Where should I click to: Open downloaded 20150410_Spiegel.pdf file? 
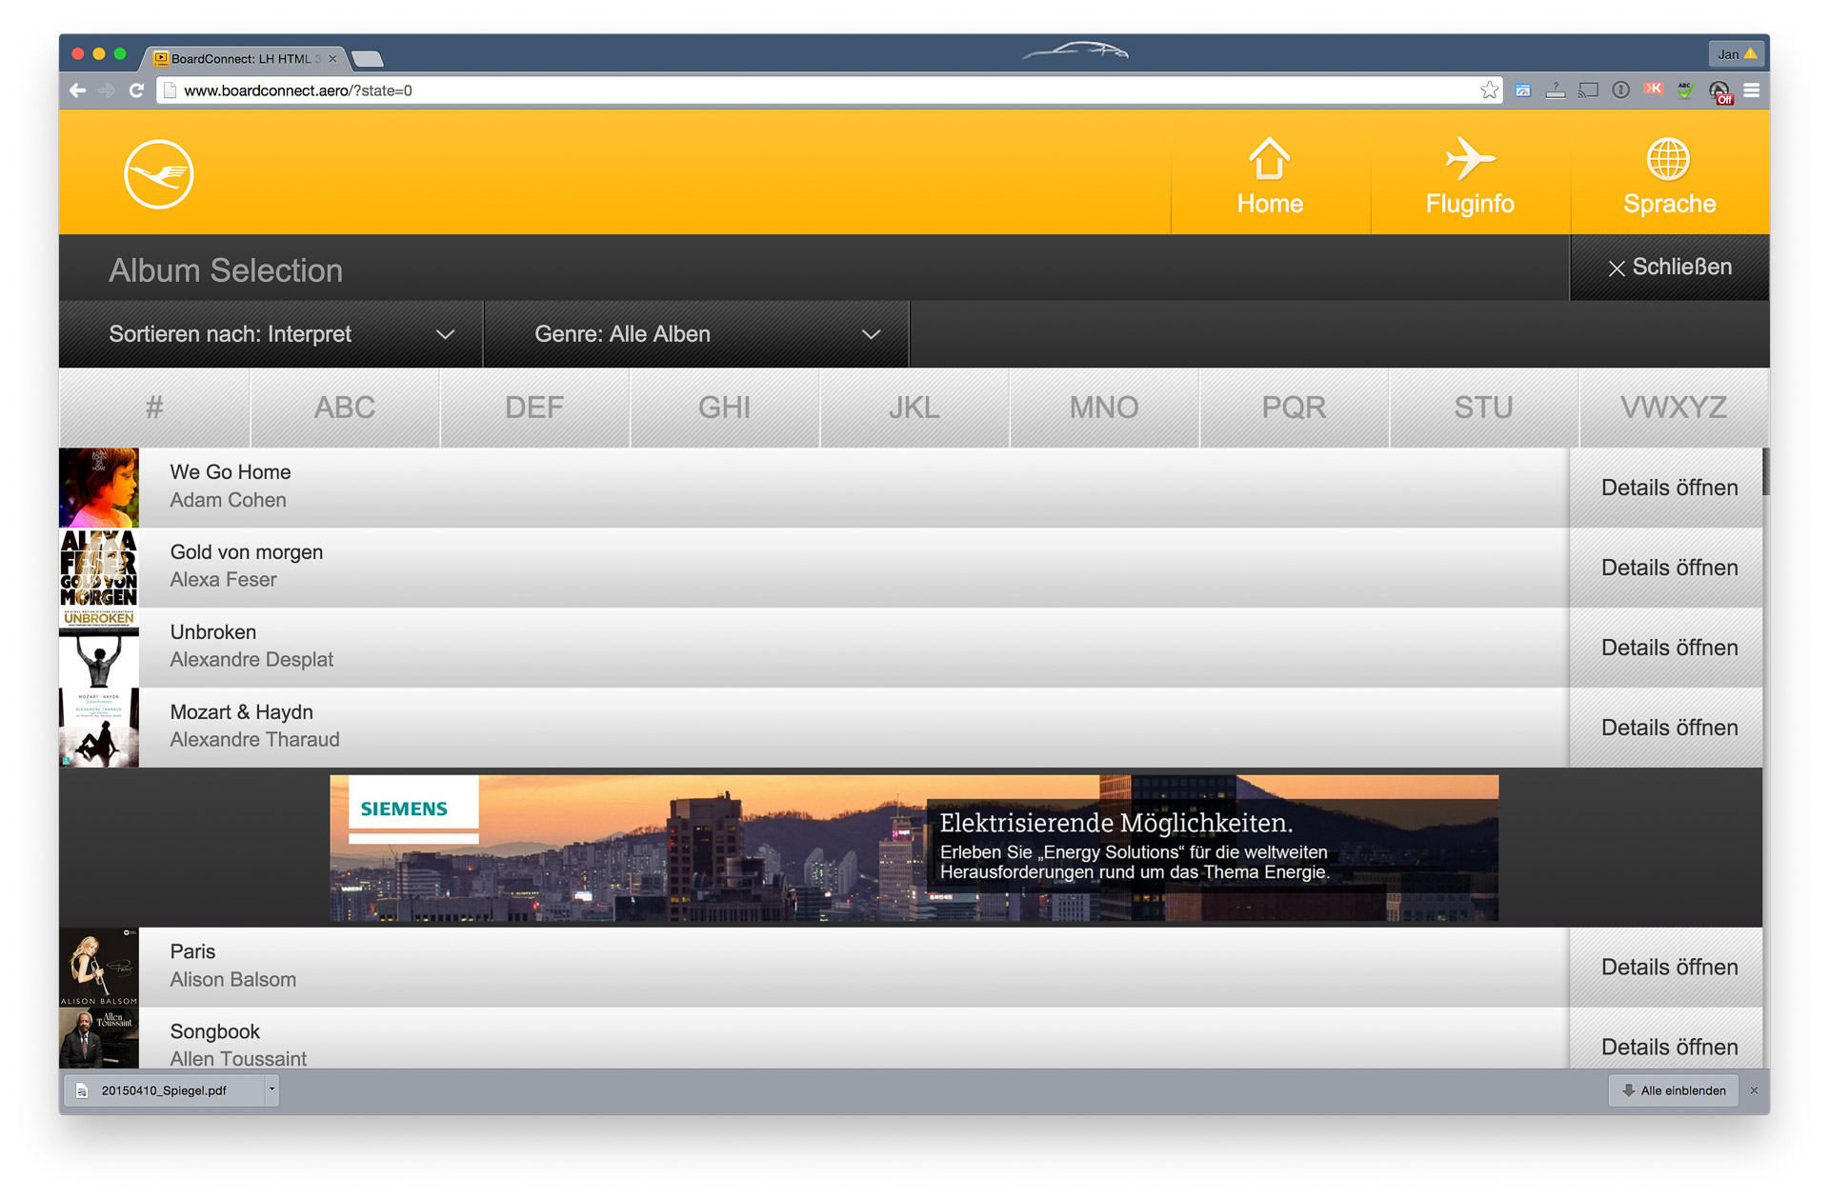[164, 1090]
